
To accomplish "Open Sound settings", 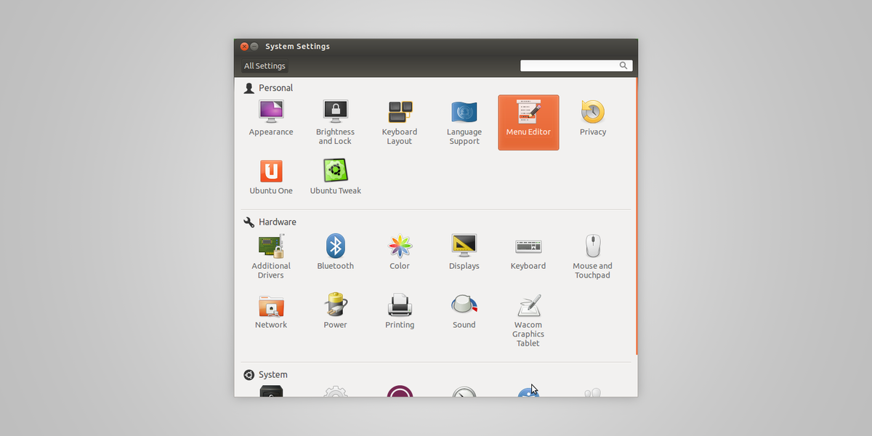I will point(464,312).
